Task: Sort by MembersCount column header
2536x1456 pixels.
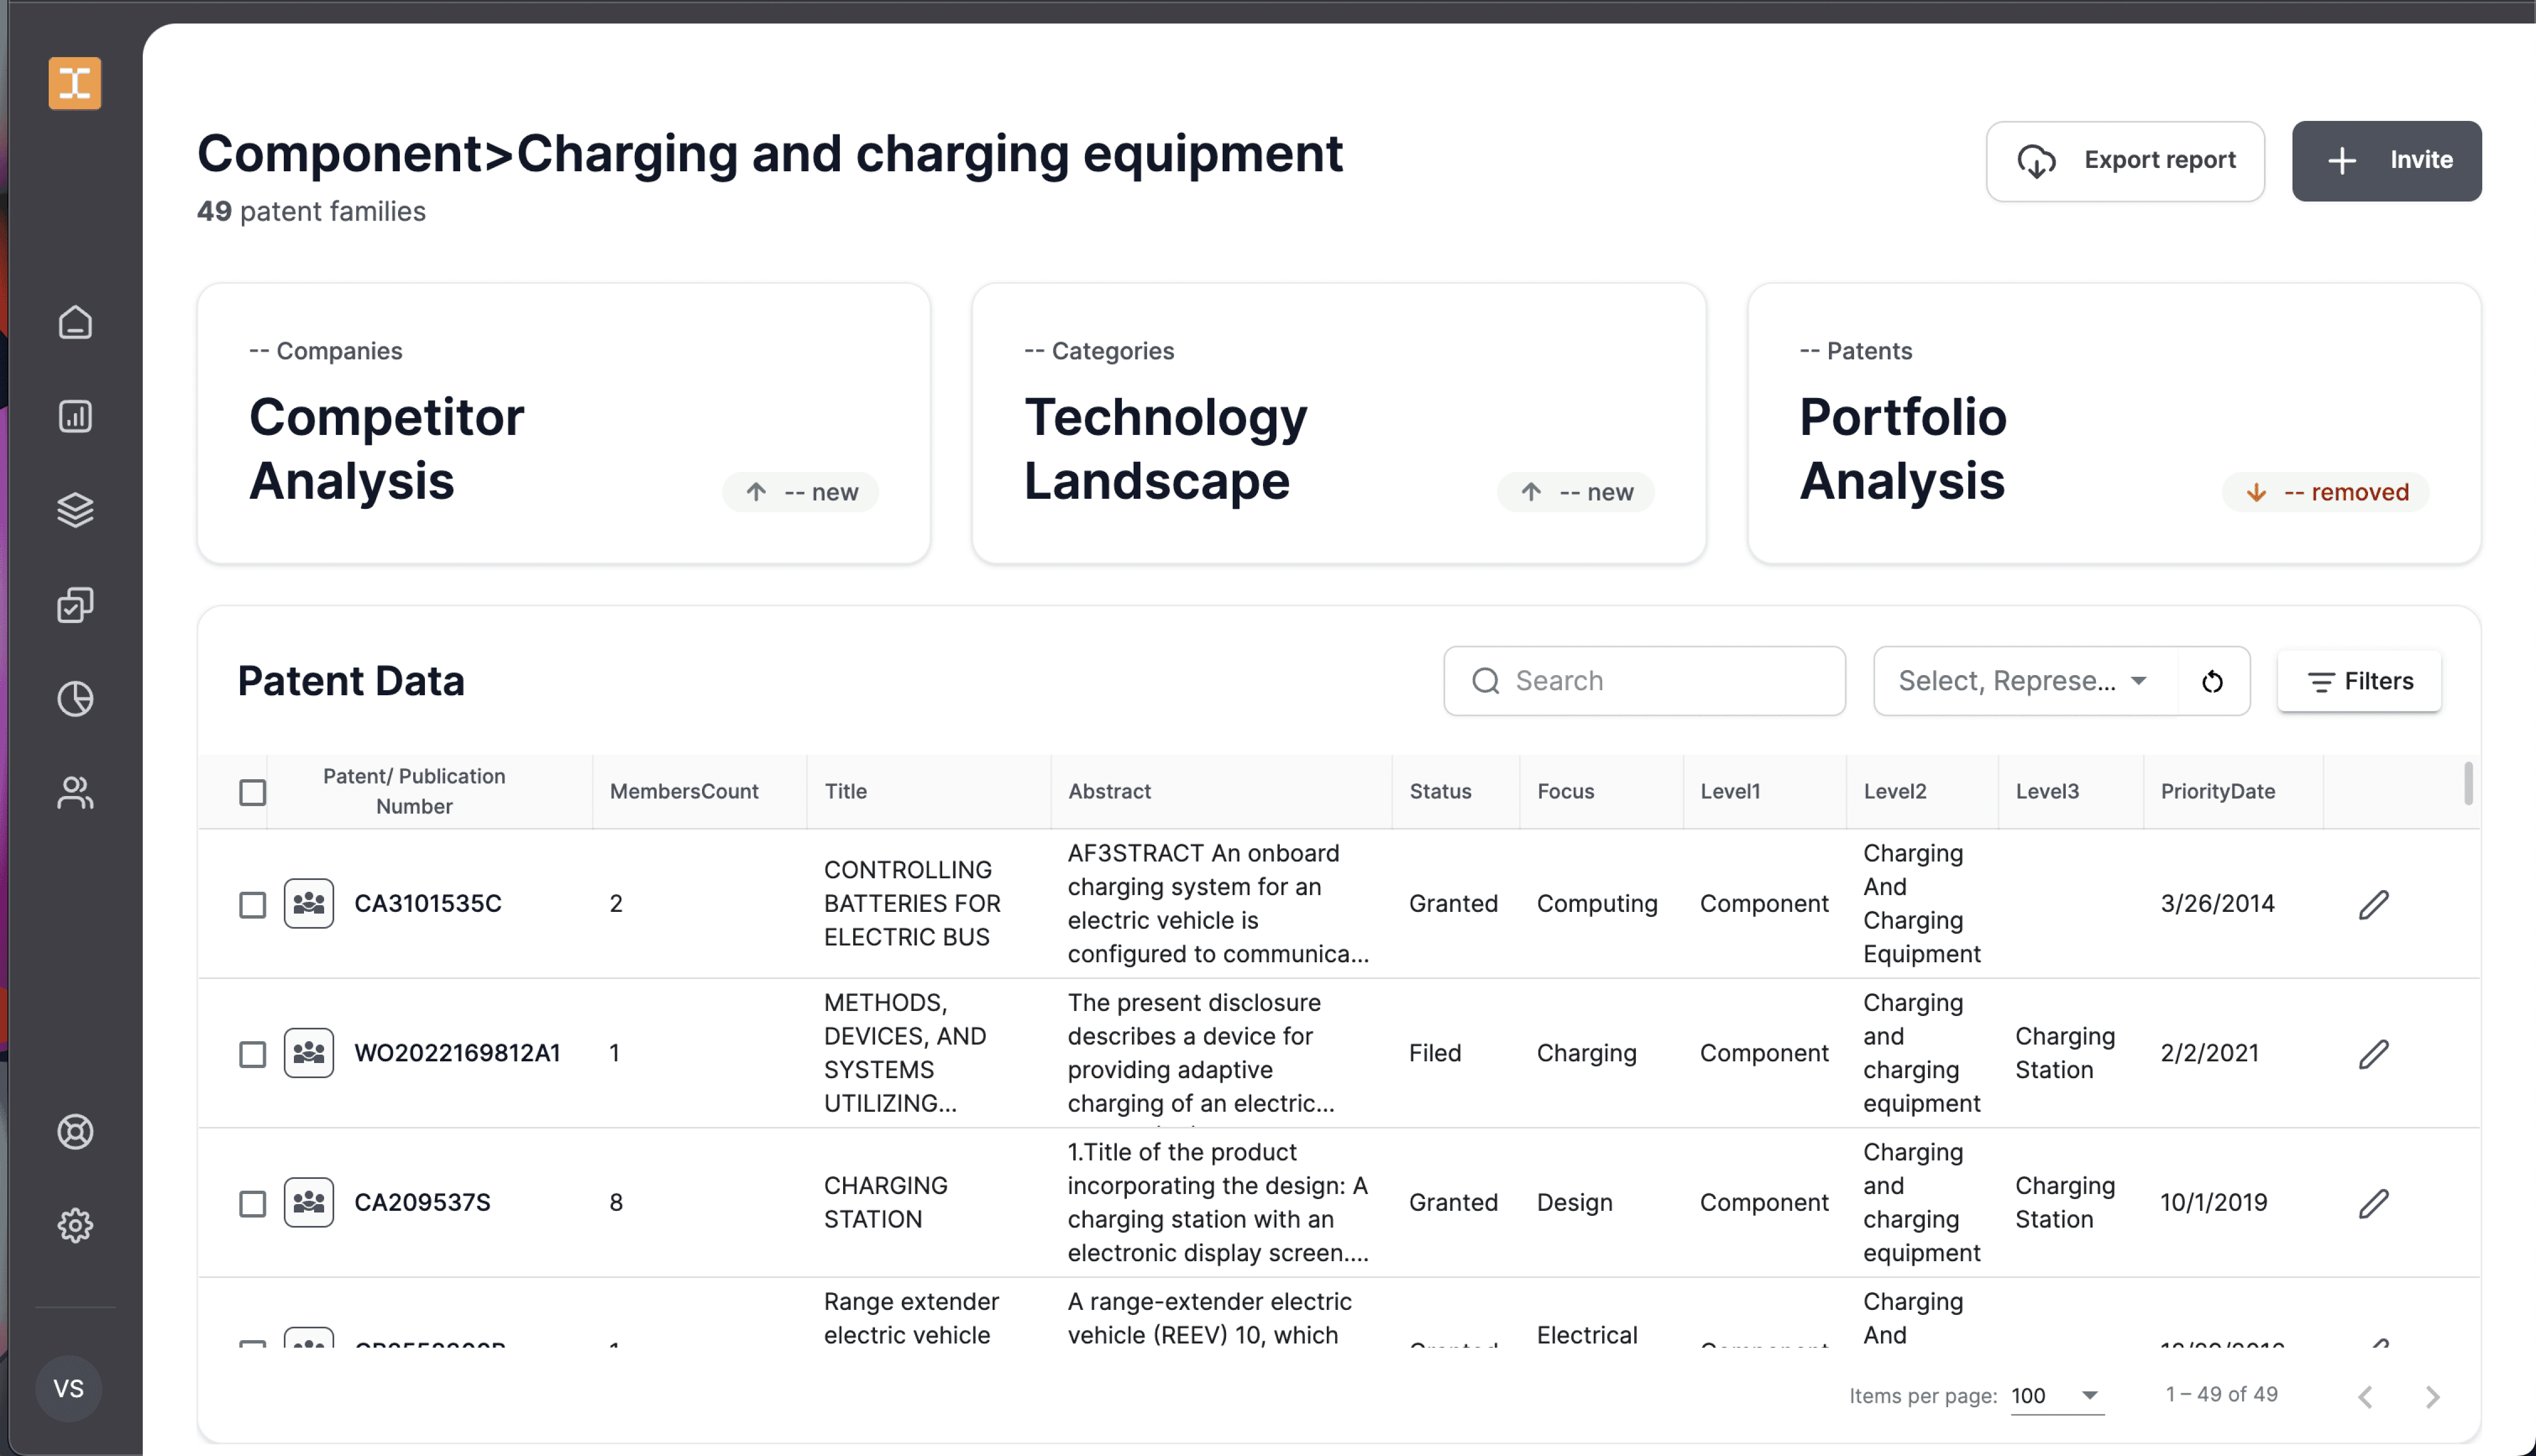Action: pos(684,791)
